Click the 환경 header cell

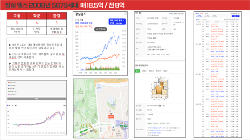(57, 16)
